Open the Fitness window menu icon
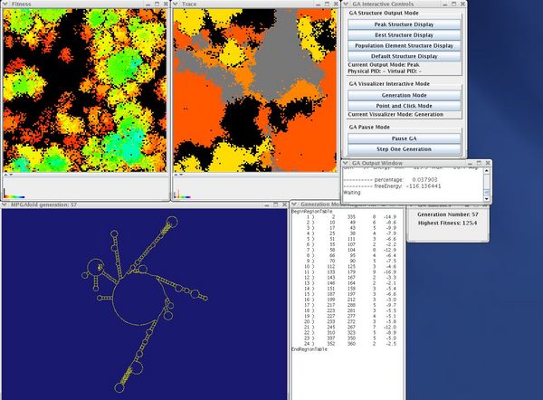 click(5, 5)
